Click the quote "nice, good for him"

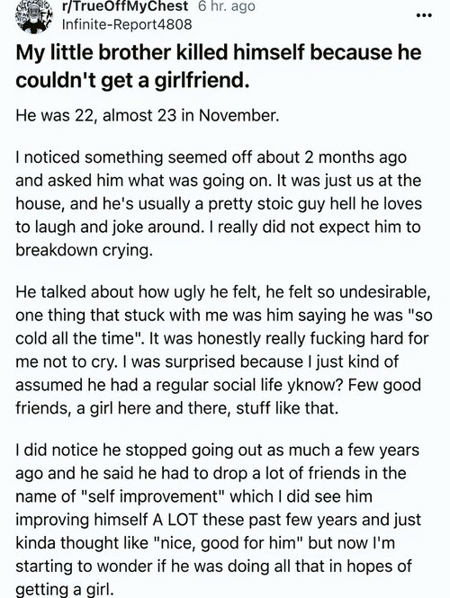(x=230, y=543)
